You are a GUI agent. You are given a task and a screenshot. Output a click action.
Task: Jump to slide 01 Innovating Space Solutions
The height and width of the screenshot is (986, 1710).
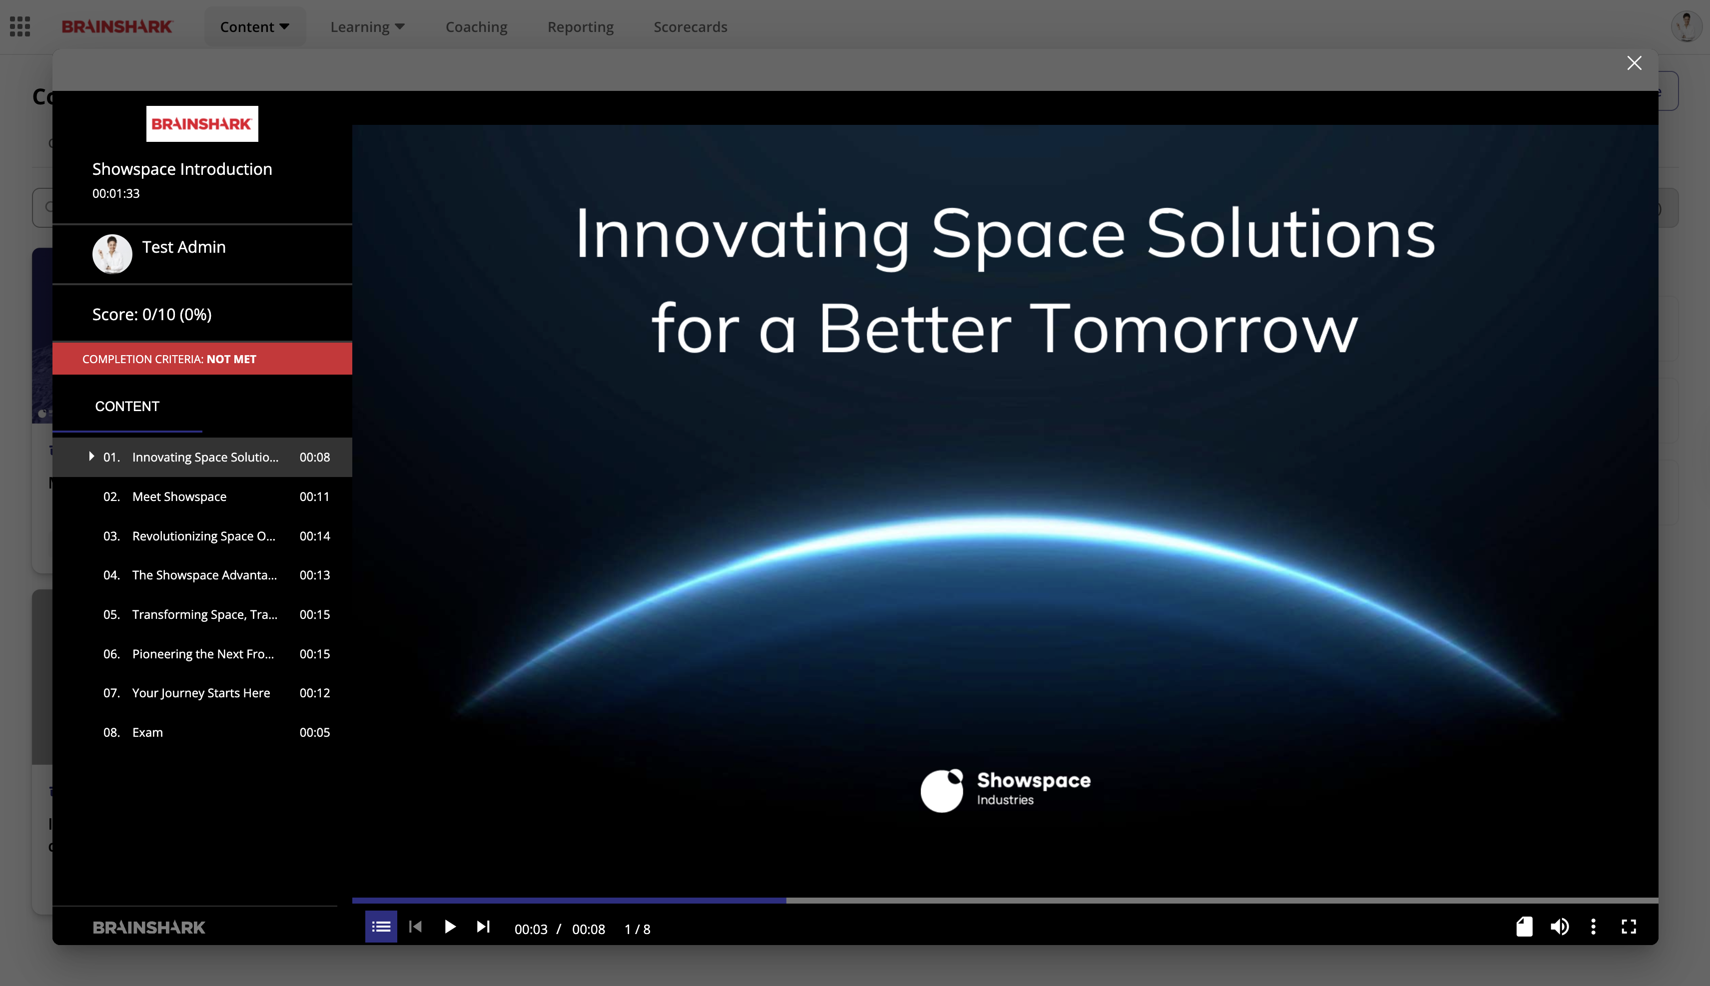[x=202, y=457]
